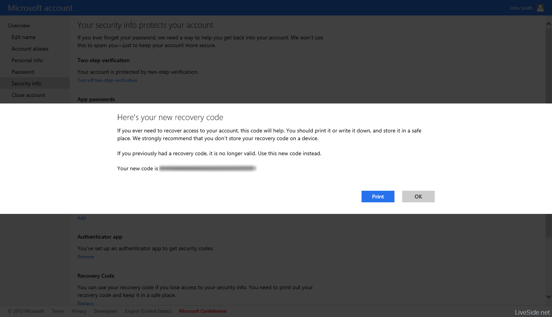Viewport: 552px width, 317px height.
Task: Click the 'Here's your new recovery code' heading
Action: coord(170,117)
